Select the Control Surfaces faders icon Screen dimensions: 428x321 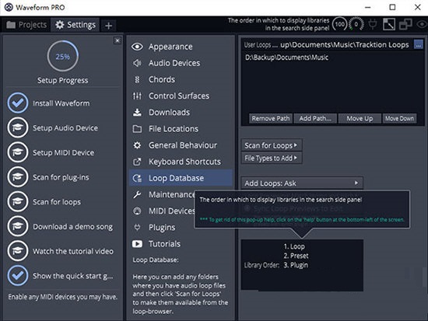137,96
